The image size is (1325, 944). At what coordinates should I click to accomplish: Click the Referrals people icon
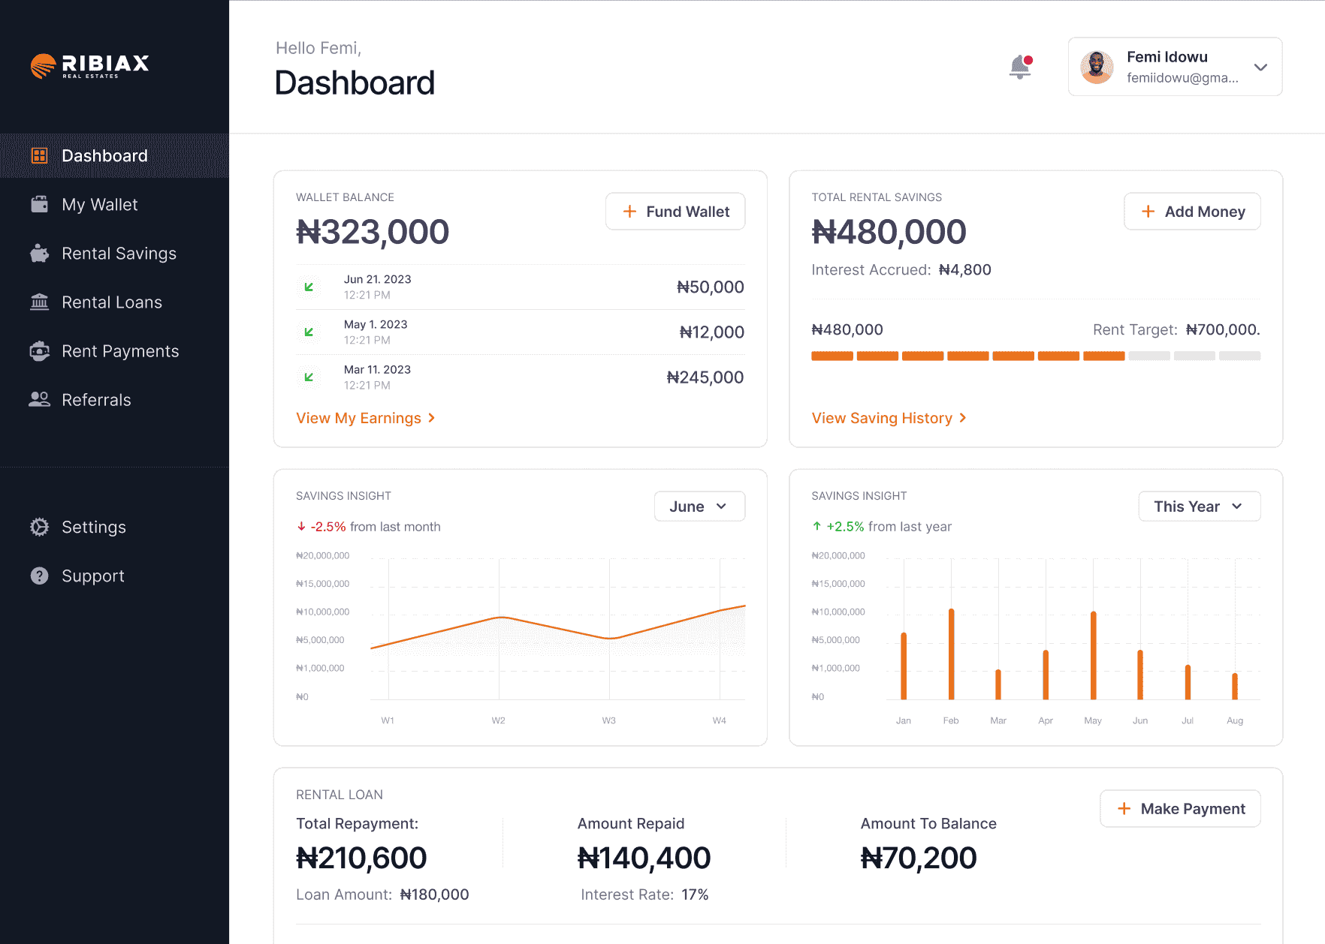(x=40, y=399)
